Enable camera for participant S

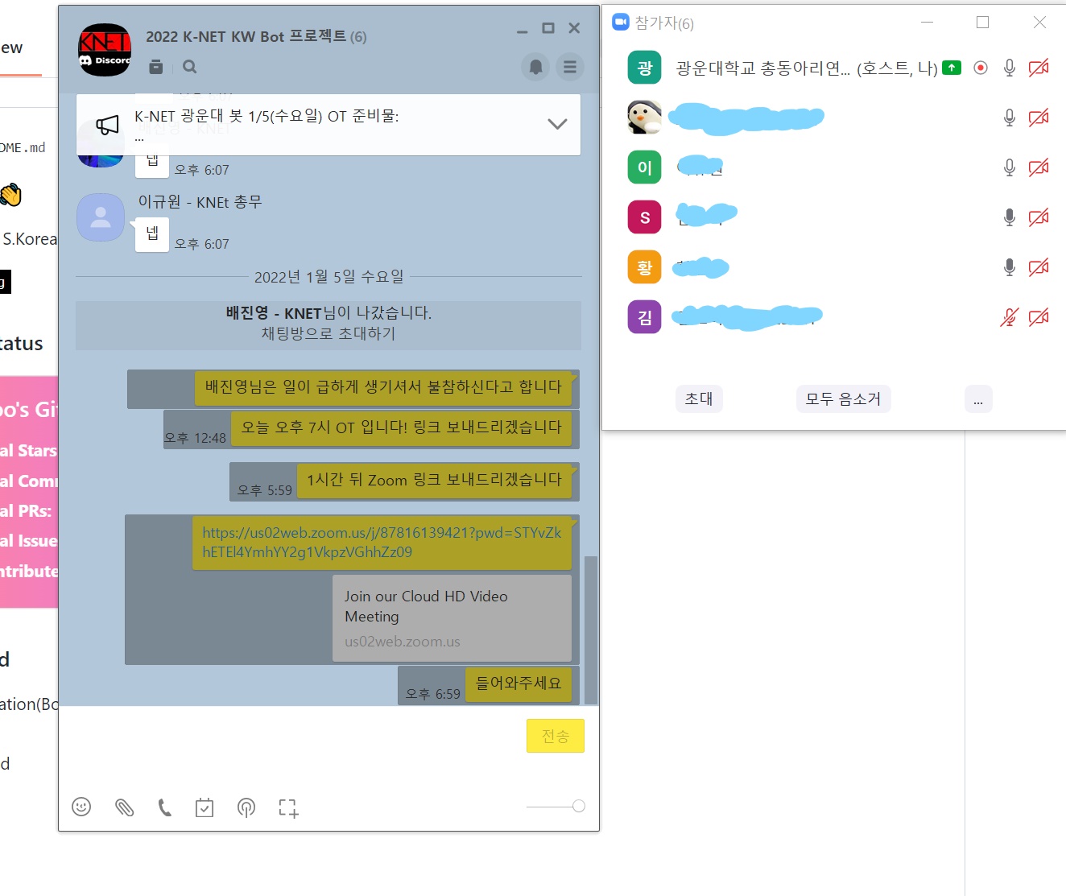tap(1039, 217)
